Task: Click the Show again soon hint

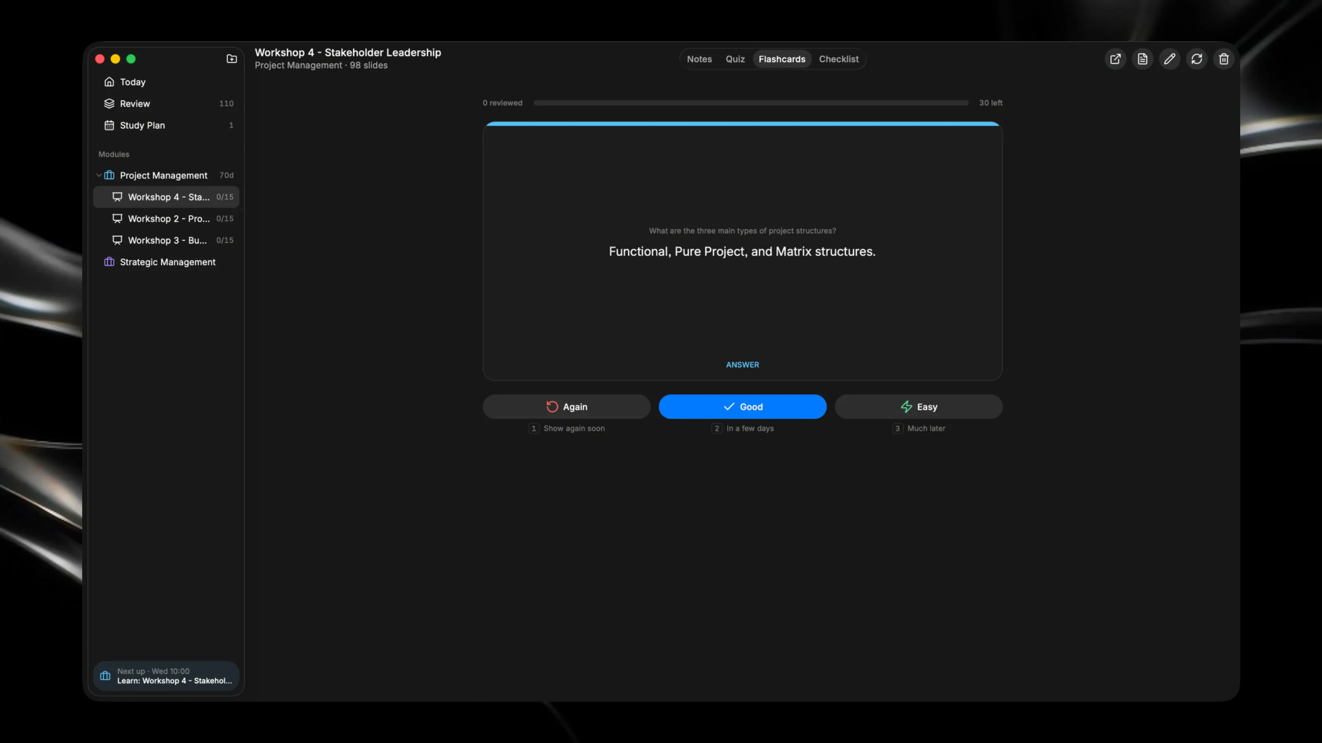Action: click(x=574, y=428)
